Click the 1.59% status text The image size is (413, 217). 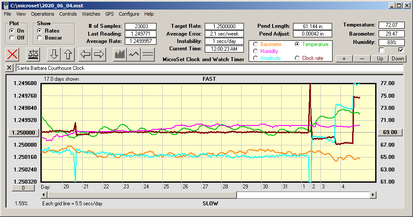21,203
